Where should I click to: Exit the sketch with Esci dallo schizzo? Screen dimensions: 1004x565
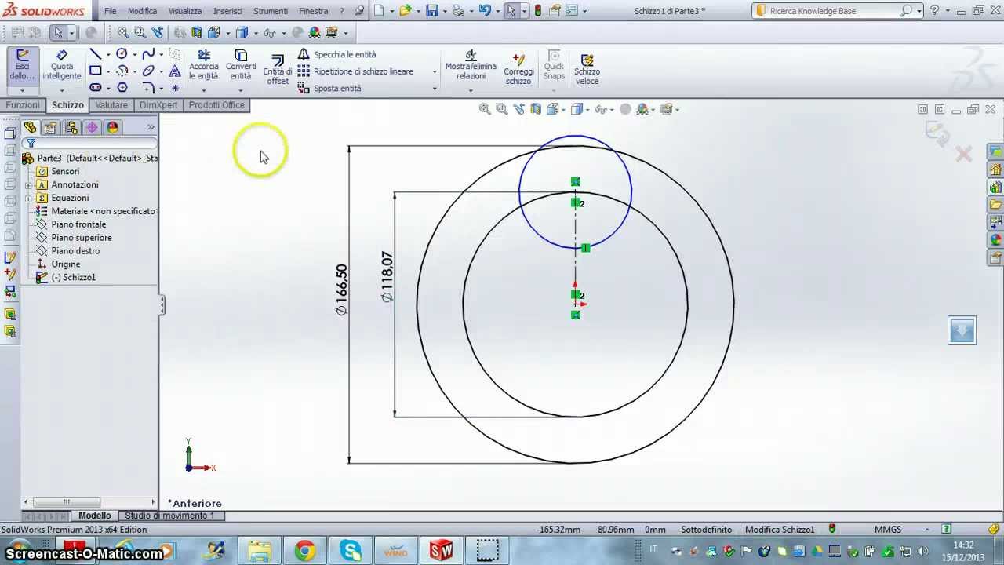pyautogui.click(x=22, y=64)
